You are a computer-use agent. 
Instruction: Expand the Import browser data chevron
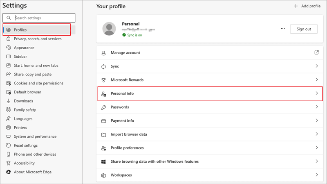coord(317,134)
